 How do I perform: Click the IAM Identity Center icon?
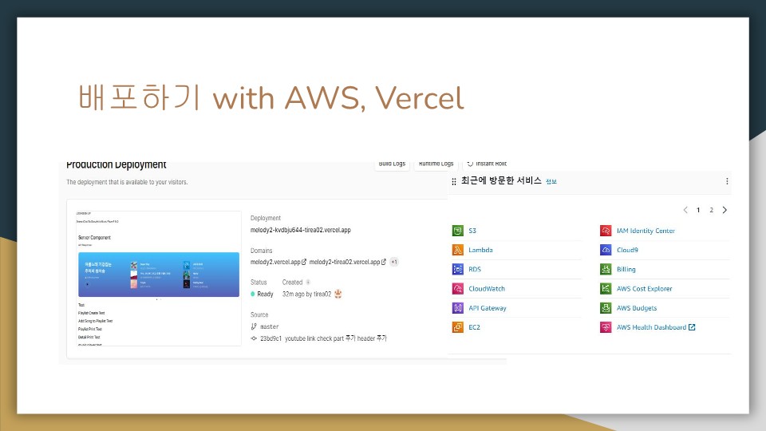(606, 231)
